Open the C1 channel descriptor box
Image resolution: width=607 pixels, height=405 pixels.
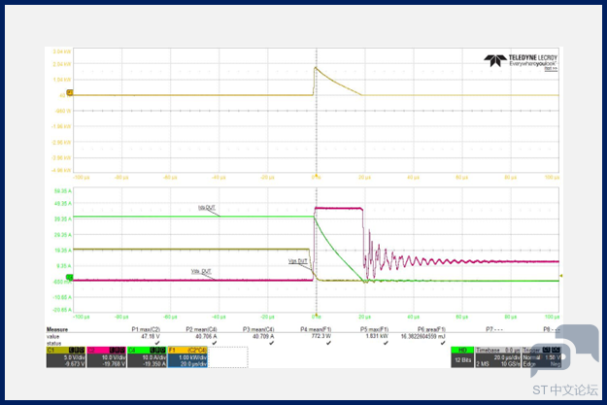coord(65,357)
